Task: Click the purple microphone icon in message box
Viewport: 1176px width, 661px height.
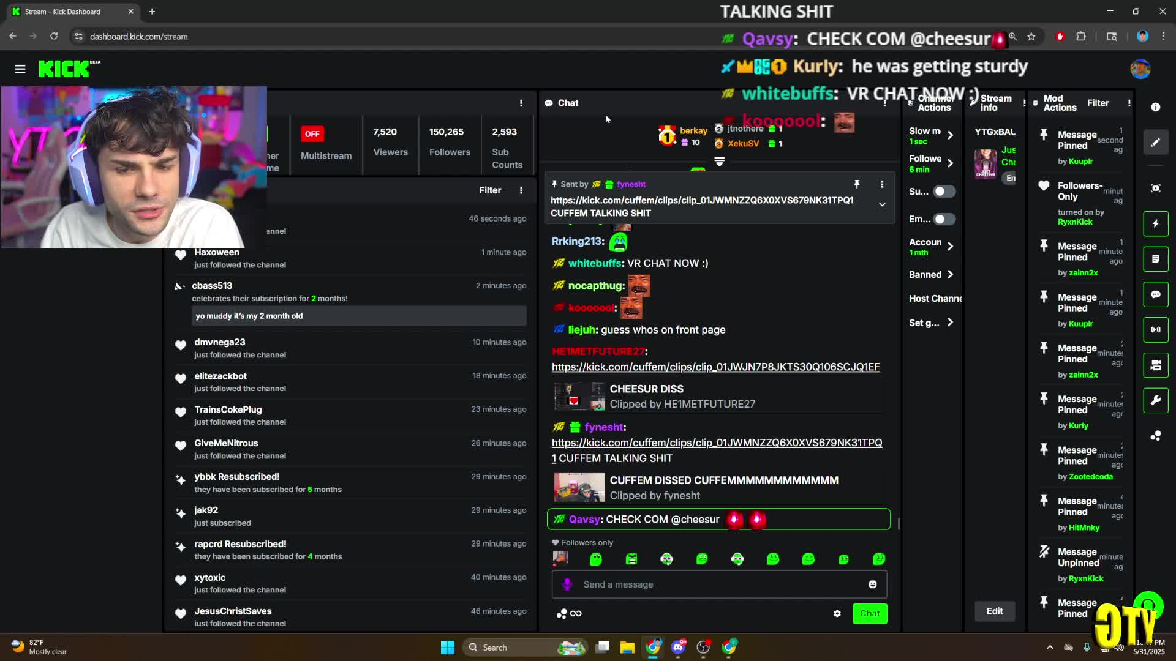Action: click(x=567, y=584)
